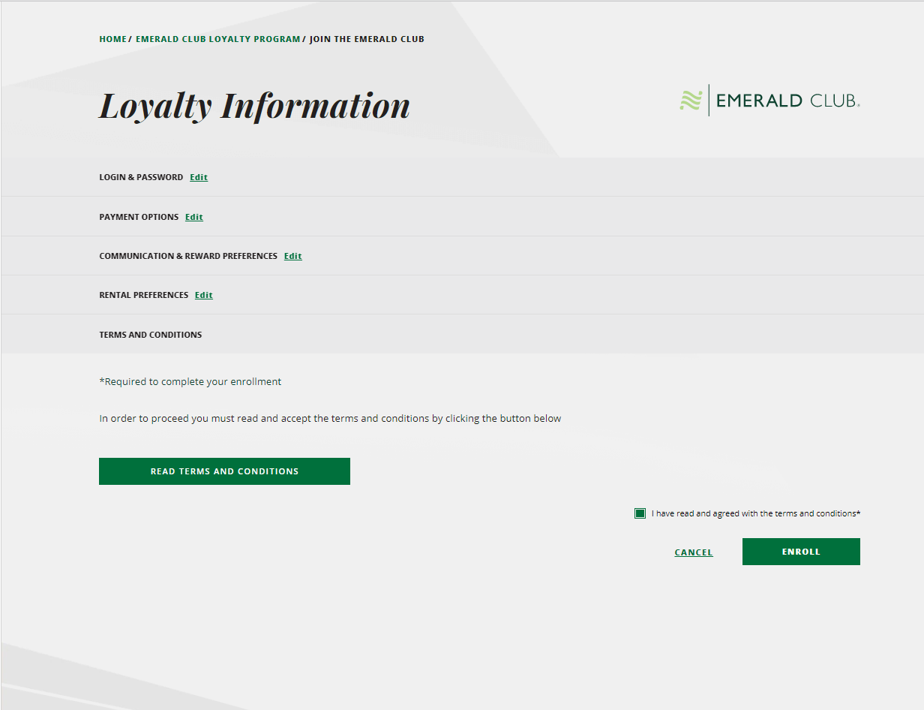The width and height of the screenshot is (924, 710).
Task: Click the Cancel link
Action: pyautogui.click(x=694, y=552)
